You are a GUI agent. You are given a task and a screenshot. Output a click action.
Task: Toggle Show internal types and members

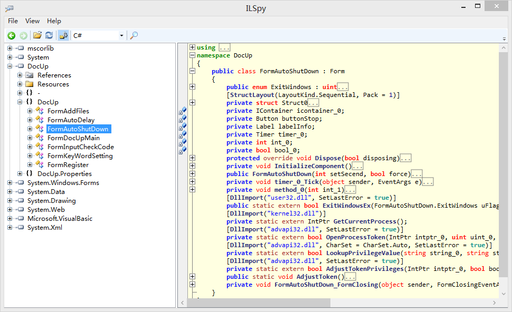coord(63,35)
